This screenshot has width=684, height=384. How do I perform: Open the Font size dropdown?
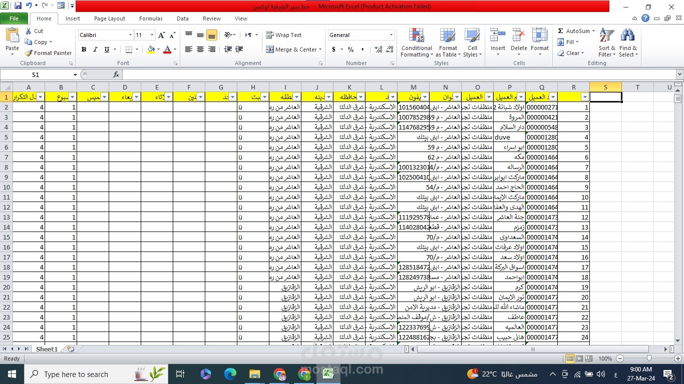(x=152, y=35)
